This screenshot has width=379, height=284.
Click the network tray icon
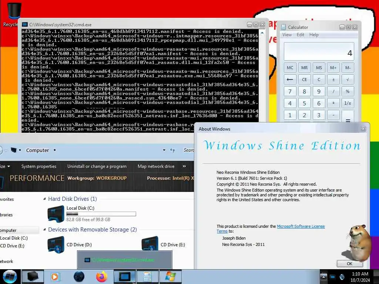pos(333,277)
